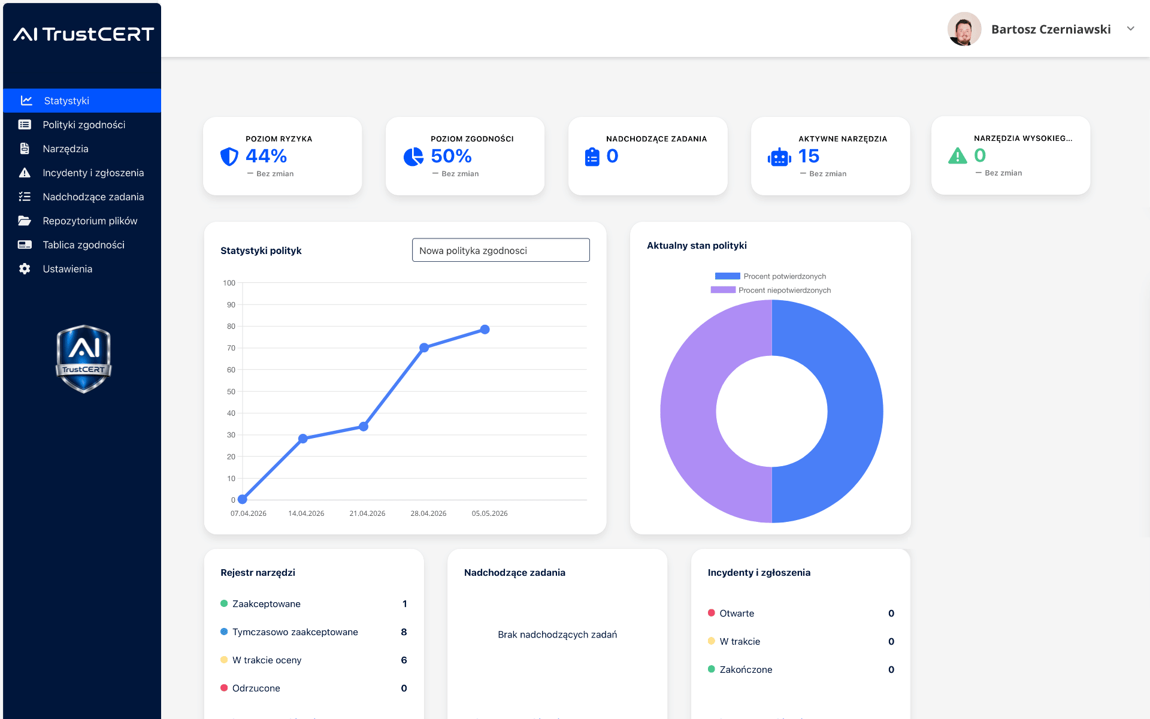The width and height of the screenshot is (1150, 719).
Task: Click the Incydenty warning triangle icon in sidebar
Action: [25, 173]
